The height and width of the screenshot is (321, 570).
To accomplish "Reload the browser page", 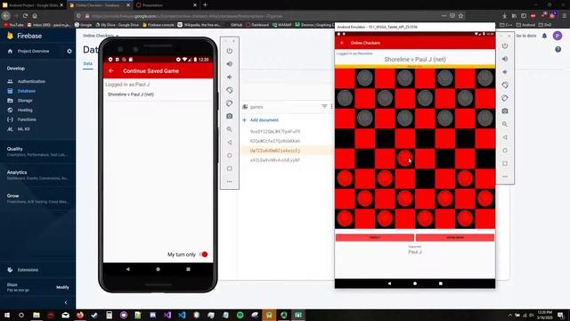I will coord(25,16).
